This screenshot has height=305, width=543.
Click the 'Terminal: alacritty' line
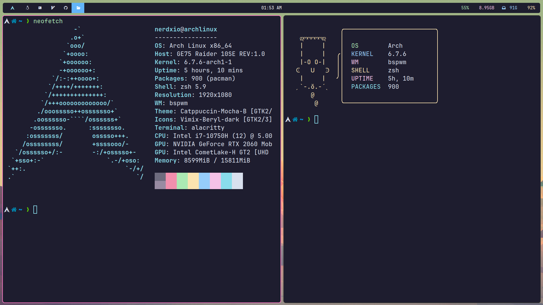click(x=189, y=128)
